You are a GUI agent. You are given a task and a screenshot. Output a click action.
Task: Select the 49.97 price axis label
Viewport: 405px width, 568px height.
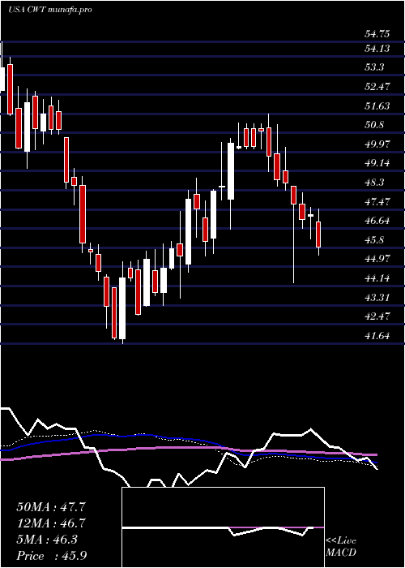377,144
